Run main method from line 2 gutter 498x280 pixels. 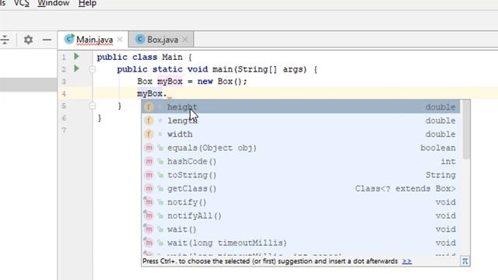coord(76,68)
